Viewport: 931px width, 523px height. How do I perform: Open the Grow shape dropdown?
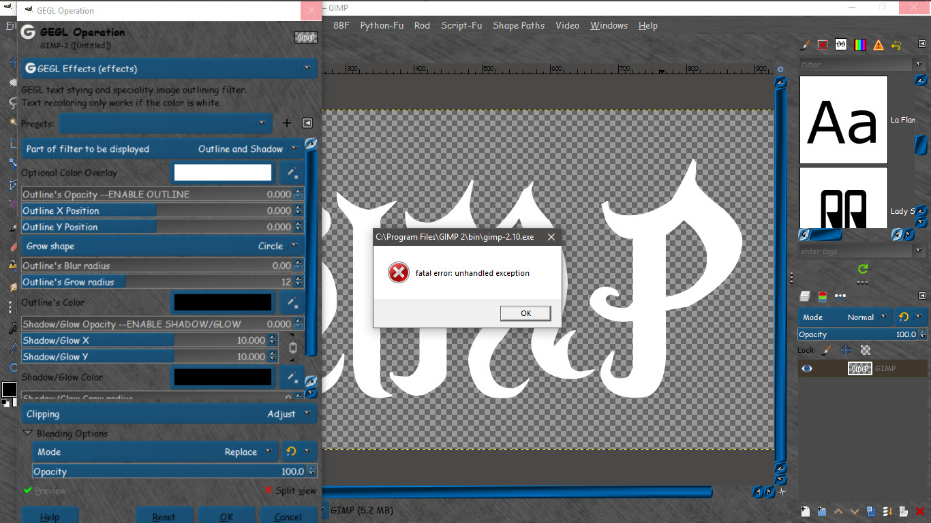tap(162, 246)
